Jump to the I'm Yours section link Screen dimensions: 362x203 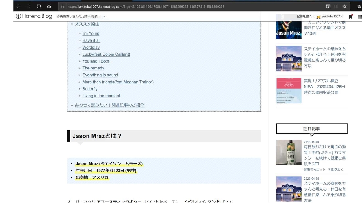[91, 33]
